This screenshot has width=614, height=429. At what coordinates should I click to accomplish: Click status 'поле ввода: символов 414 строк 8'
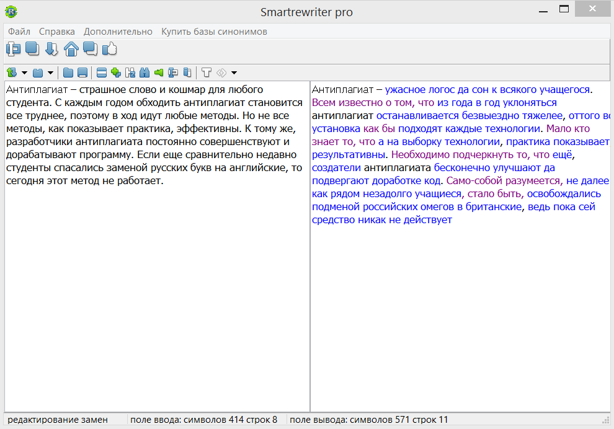(203, 420)
